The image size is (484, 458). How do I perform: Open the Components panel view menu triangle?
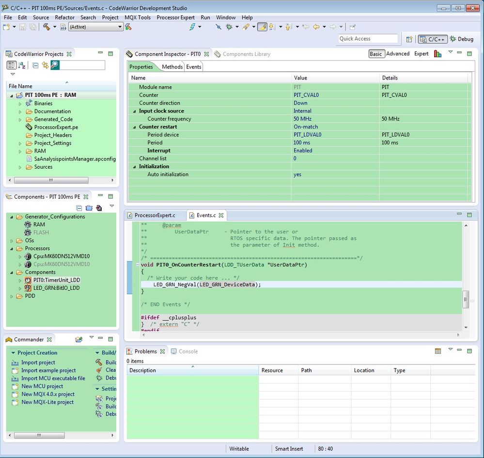click(x=112, y=206)
